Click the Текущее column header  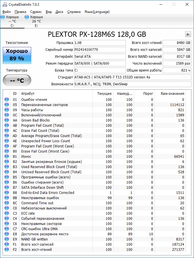pos(103,94)
